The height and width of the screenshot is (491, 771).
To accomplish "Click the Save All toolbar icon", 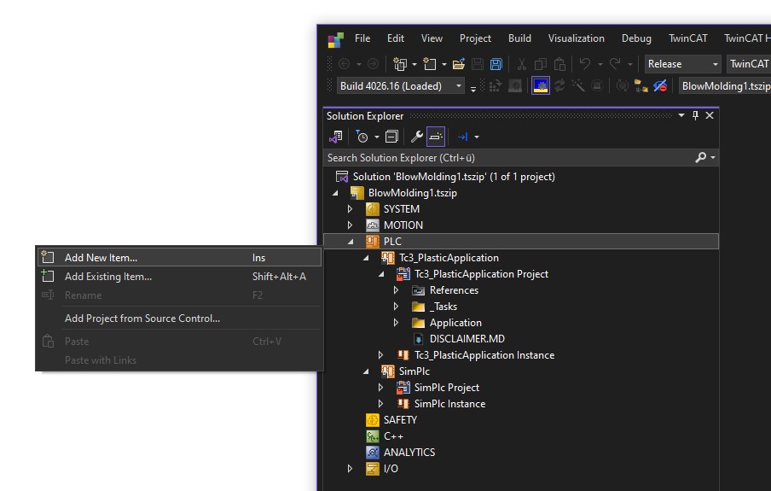I will pos(496,64).
